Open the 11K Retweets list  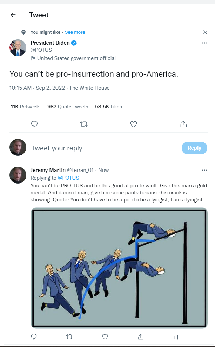25,106
